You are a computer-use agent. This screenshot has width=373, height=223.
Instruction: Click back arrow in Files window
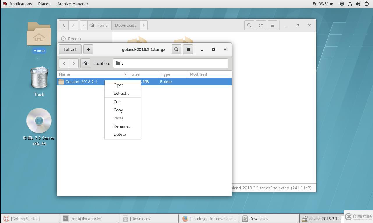point(64,25)
